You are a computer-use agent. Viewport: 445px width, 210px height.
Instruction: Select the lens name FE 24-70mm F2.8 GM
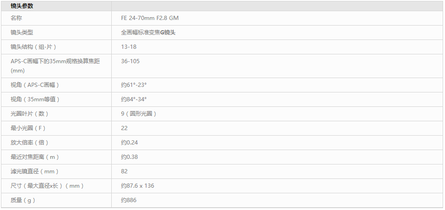click(x=149, y=18)
